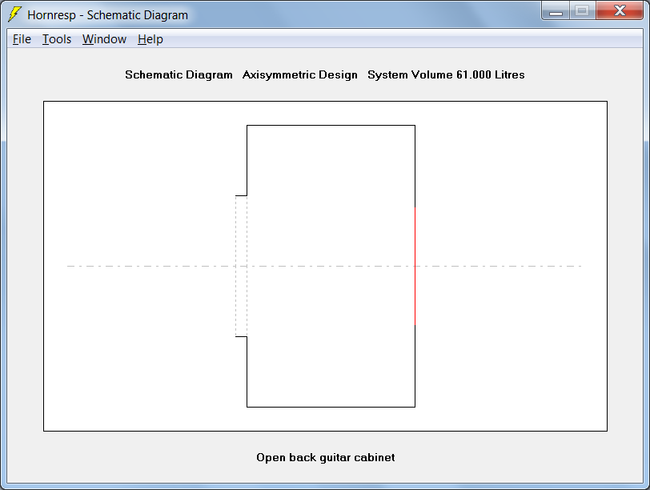Click the dashed open-back port outline
The height and width of the screenshot is (490, 650).
[x=241, y=266]
